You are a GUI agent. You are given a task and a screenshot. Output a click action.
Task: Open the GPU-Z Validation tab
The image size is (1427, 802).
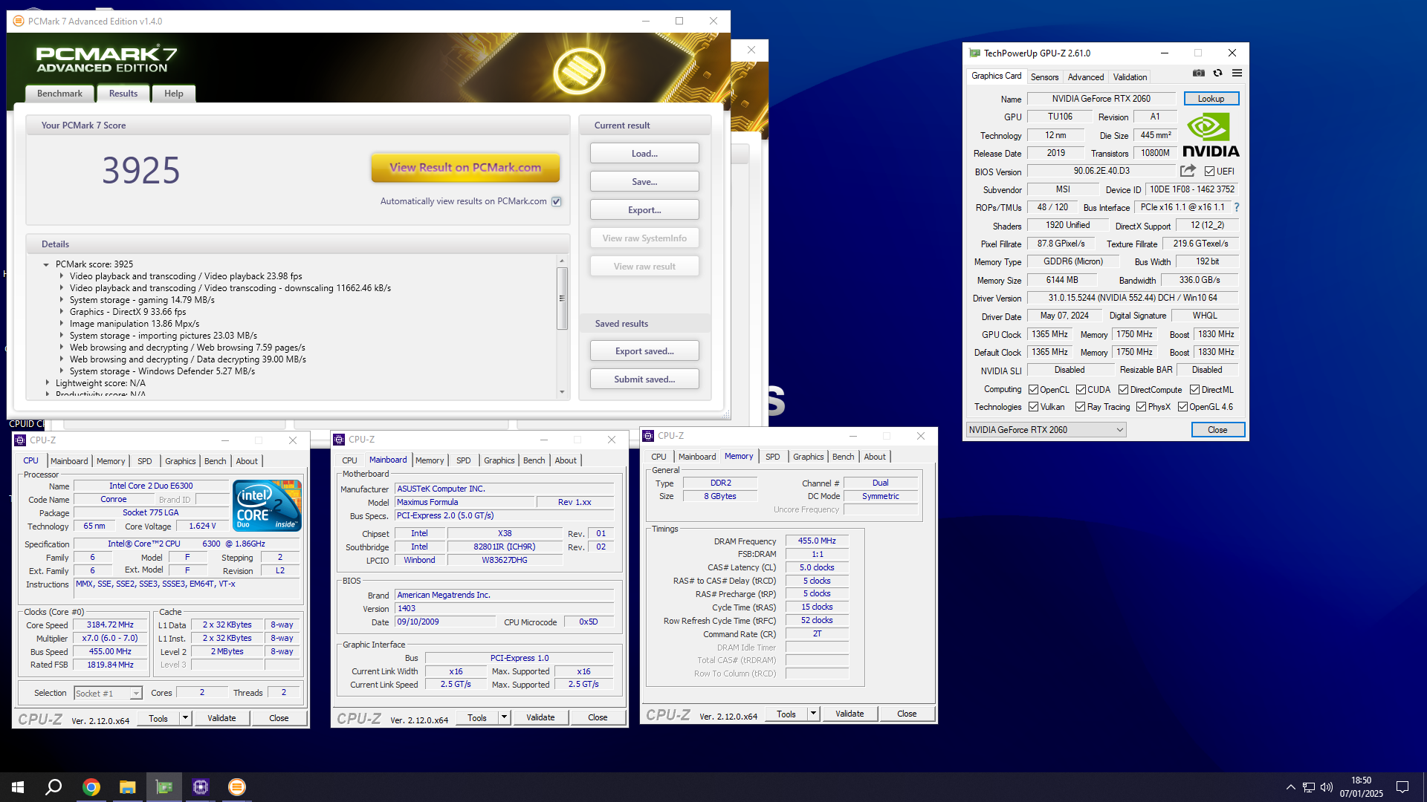point(1130,77)
